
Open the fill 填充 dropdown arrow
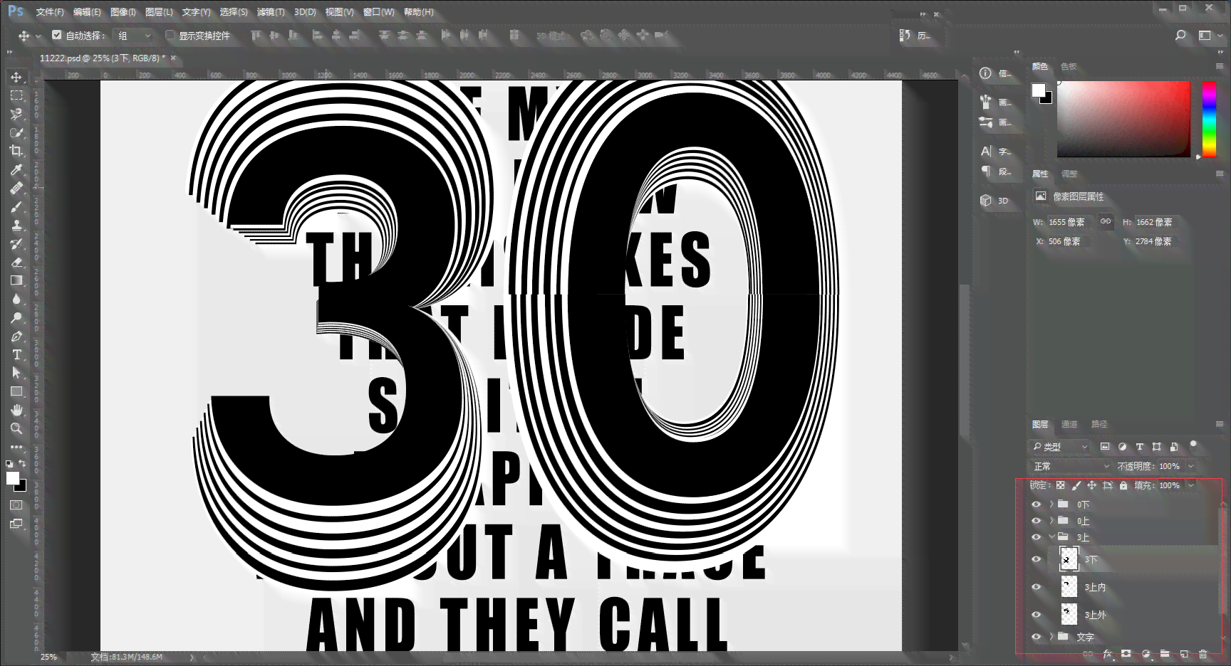point(1191,485)
